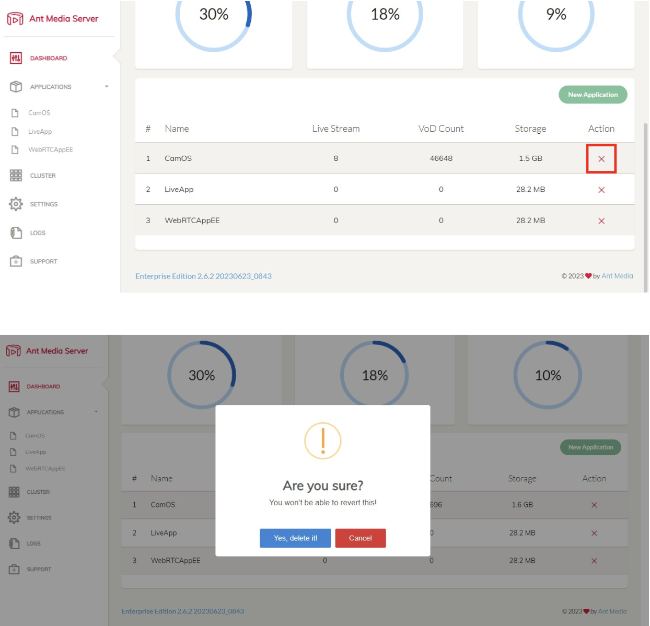The height and width of the screenshot is (626, 650).
Task: Collapse Applications caret arrow in the upper screenshot
Action: point(107,87)
